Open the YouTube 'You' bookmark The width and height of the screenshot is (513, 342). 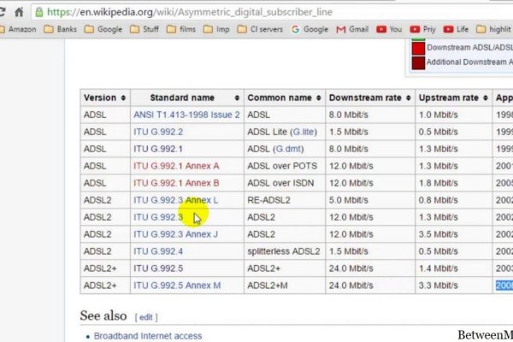tap(389, 29)
